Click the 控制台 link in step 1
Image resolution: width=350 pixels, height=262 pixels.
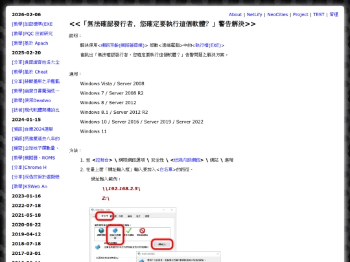102,160
